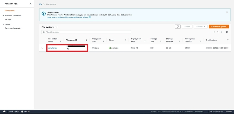The height and width of the screenshot is (114, 234).
Task: Open the sample-fsx file system link
Action: [52, 48]
